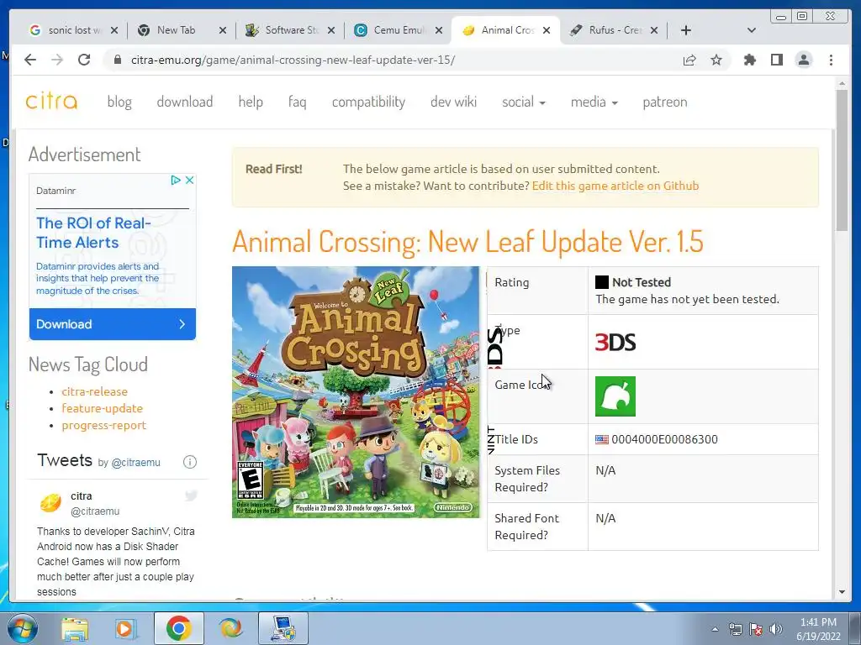The height and width of the screenshot is (645, 861).
Task: Open the faq page
Action: click(x=297, y=102)
